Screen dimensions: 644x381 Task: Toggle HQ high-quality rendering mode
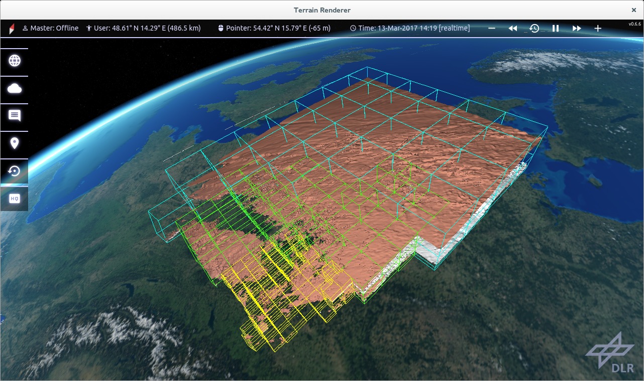click(15, 199)
